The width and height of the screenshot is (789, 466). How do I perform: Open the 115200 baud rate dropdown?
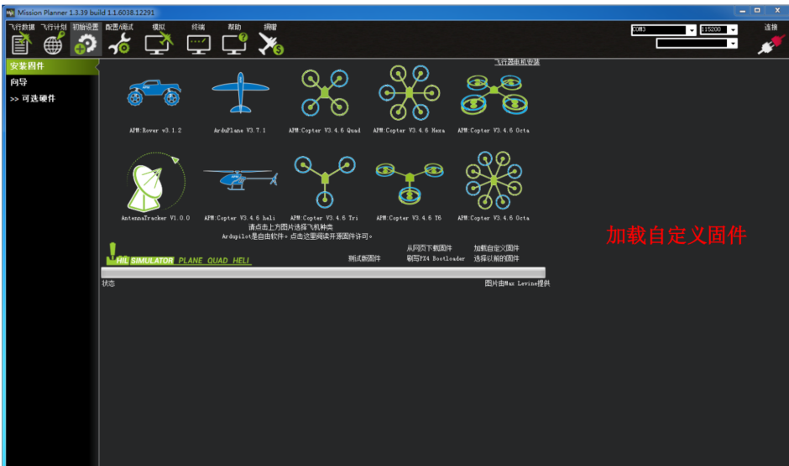point(733,30)
